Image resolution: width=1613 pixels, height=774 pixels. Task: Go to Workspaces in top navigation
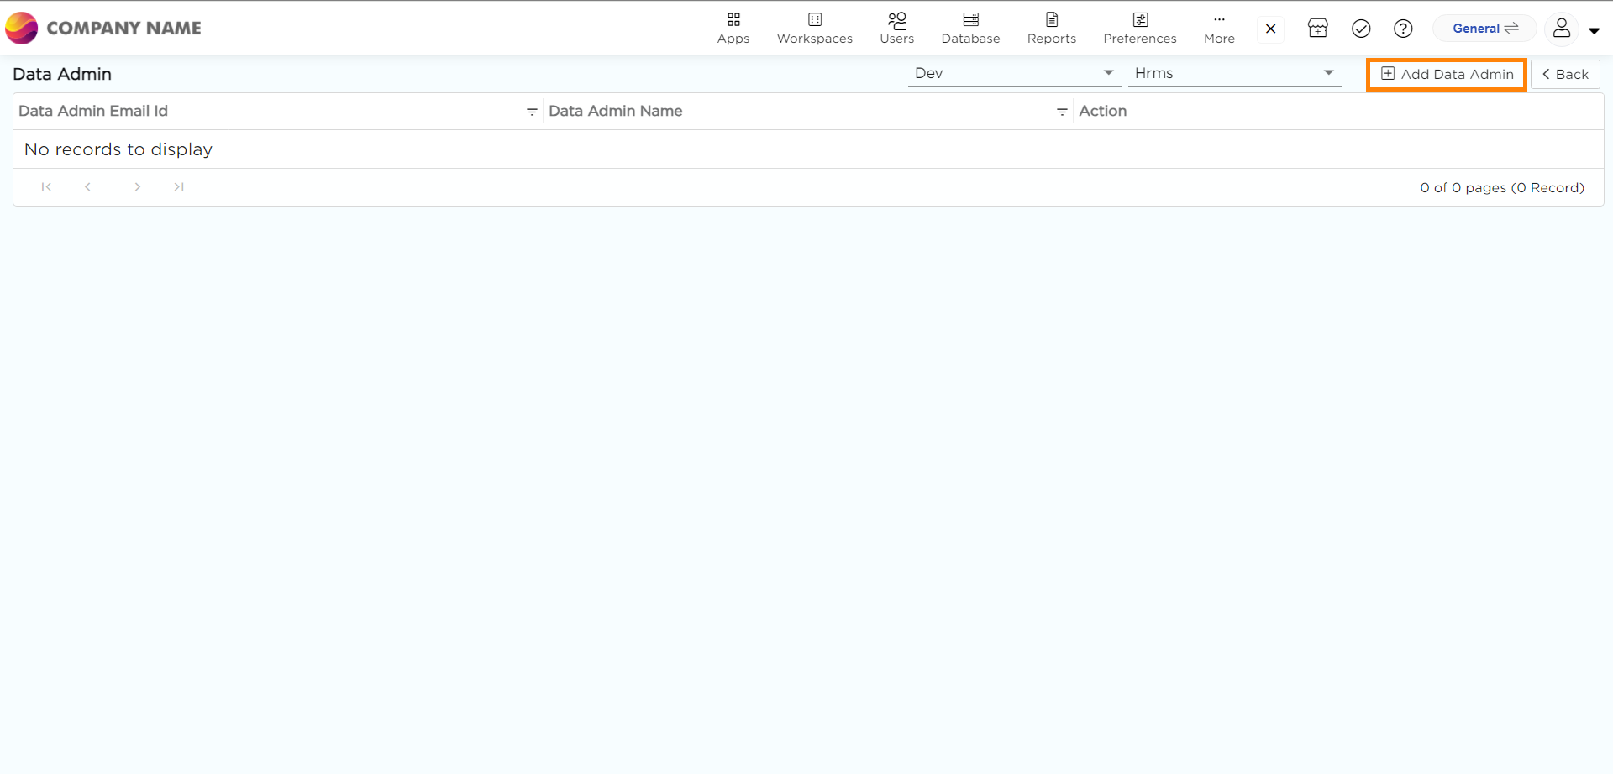pyautogui.click(x=814, y=28)
